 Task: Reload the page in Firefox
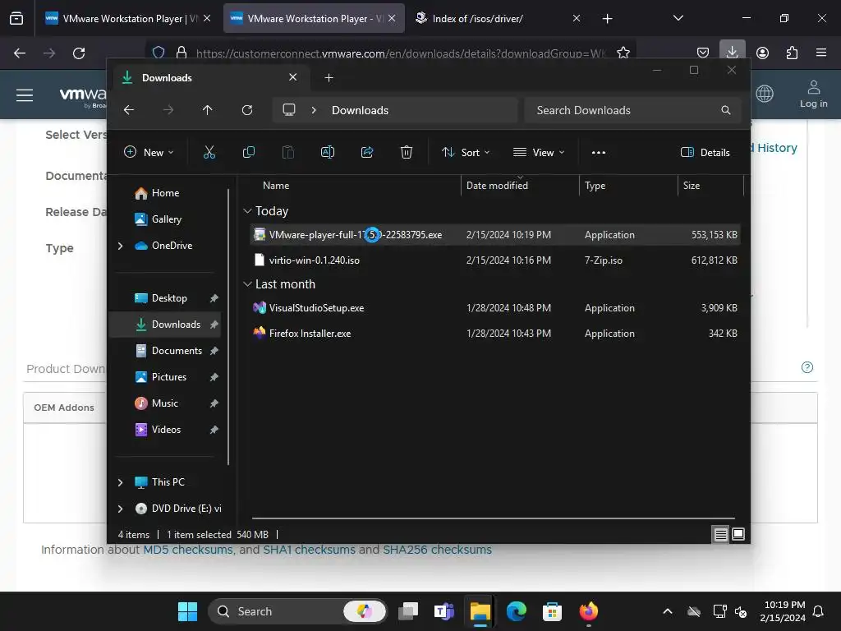coord(79,53)
